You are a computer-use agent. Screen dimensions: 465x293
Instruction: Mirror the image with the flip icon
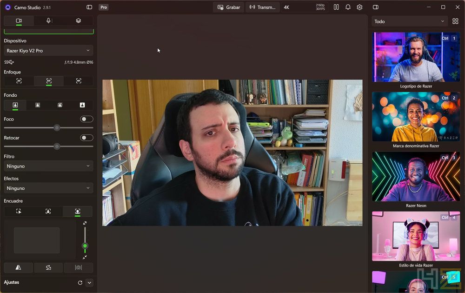(x=19, y=267)
